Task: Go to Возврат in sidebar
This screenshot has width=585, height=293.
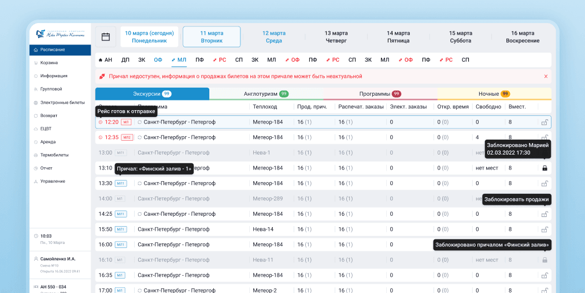Action: click(49, 115)
